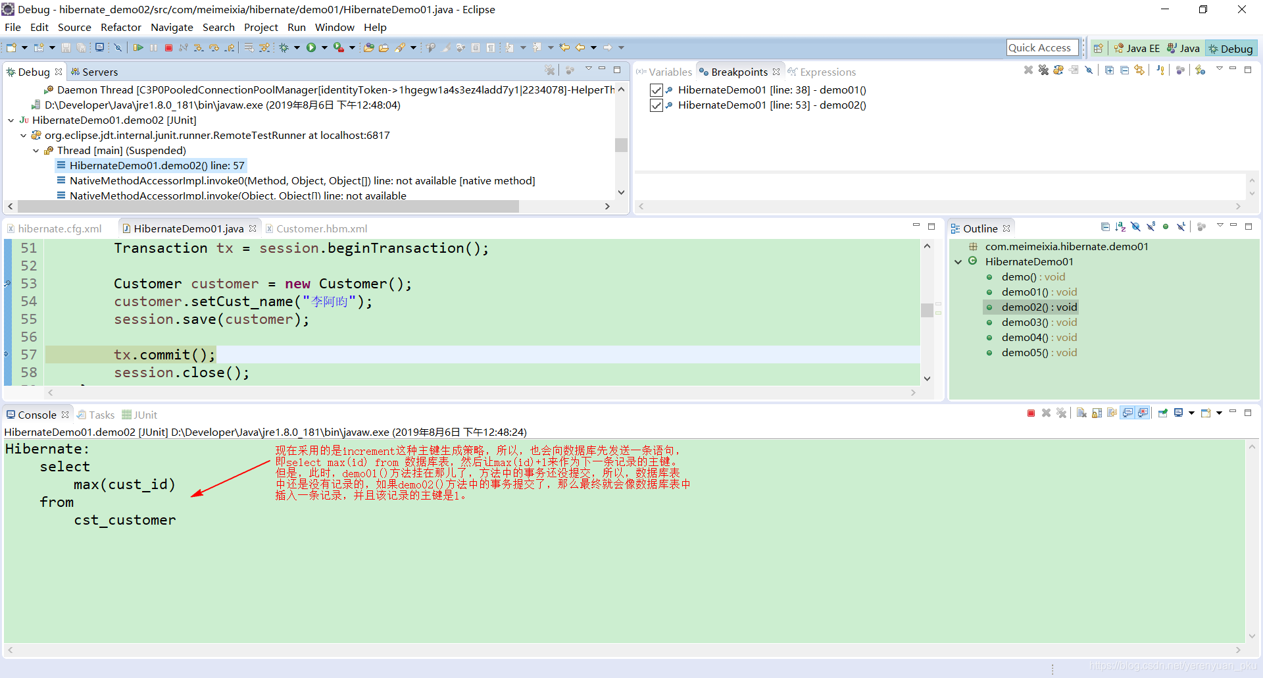Collapse RemoteTestRunner at localhost:6817 node

coord(24,136)
